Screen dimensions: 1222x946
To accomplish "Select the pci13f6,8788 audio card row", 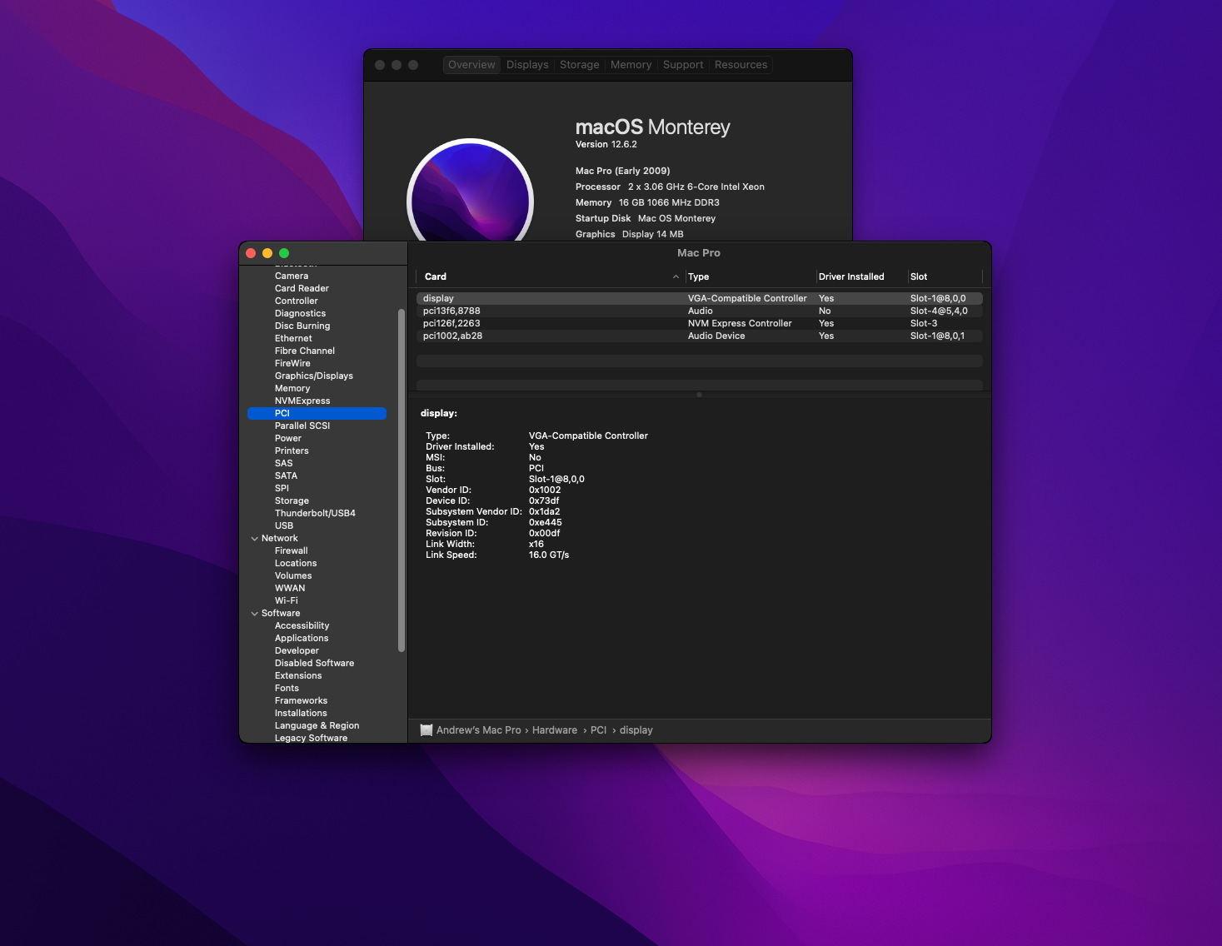I will 700,311.
